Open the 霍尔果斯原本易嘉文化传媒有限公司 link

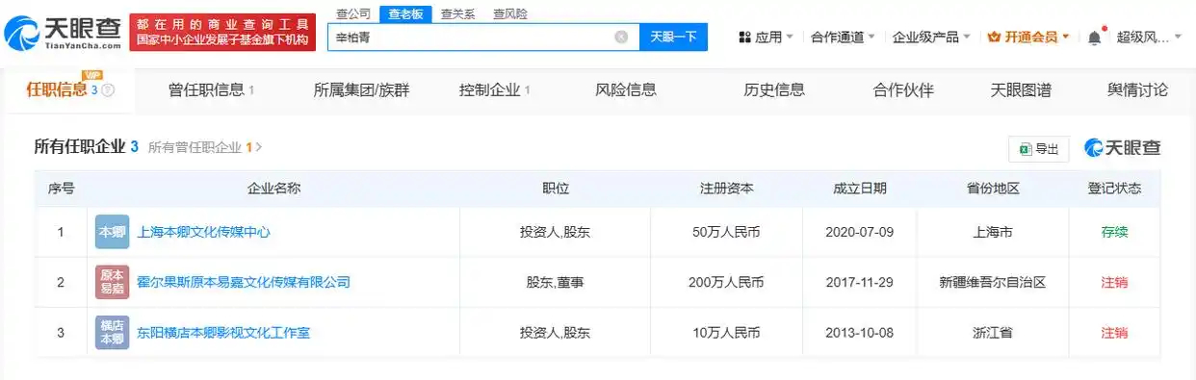[244, 283]
